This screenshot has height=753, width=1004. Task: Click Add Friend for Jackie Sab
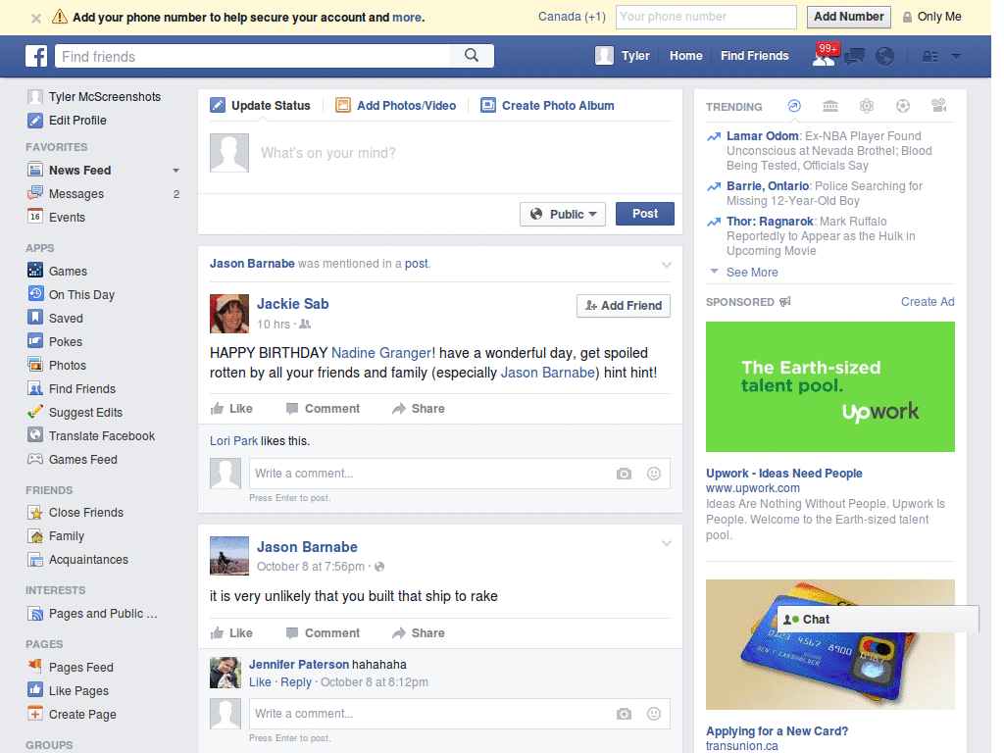624,306
